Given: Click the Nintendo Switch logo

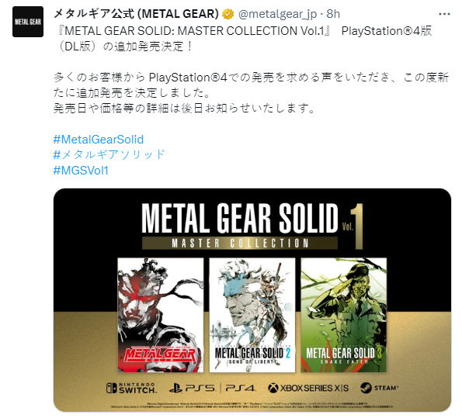Looking at the screenshot, I should (131, 389).
